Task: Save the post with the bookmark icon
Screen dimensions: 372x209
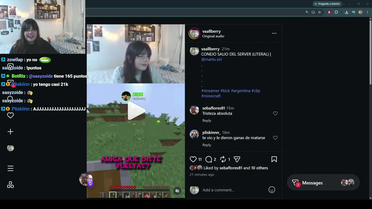Action: pos(274,159)
